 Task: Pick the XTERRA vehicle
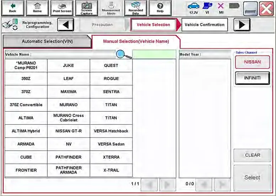[111, 157]
